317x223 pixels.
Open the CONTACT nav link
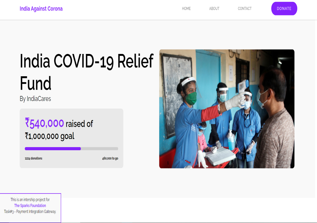[245, 8]
